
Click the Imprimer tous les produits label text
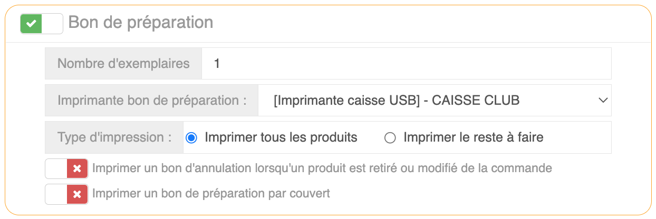tap(281, 138)
